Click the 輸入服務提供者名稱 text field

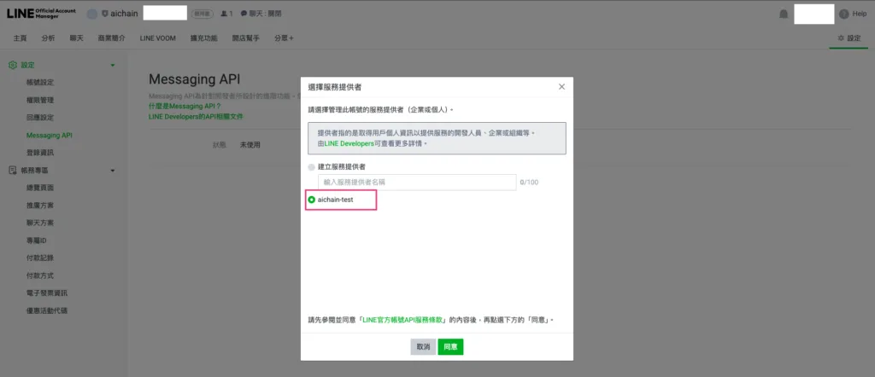click(416, 182)
